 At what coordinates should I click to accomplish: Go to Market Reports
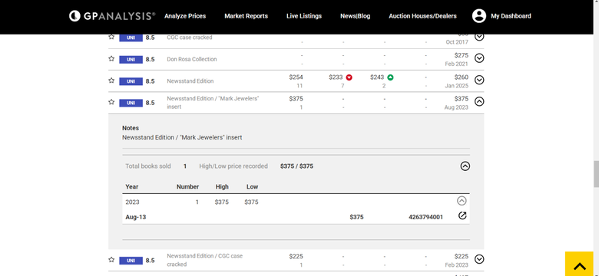[246, 16]
